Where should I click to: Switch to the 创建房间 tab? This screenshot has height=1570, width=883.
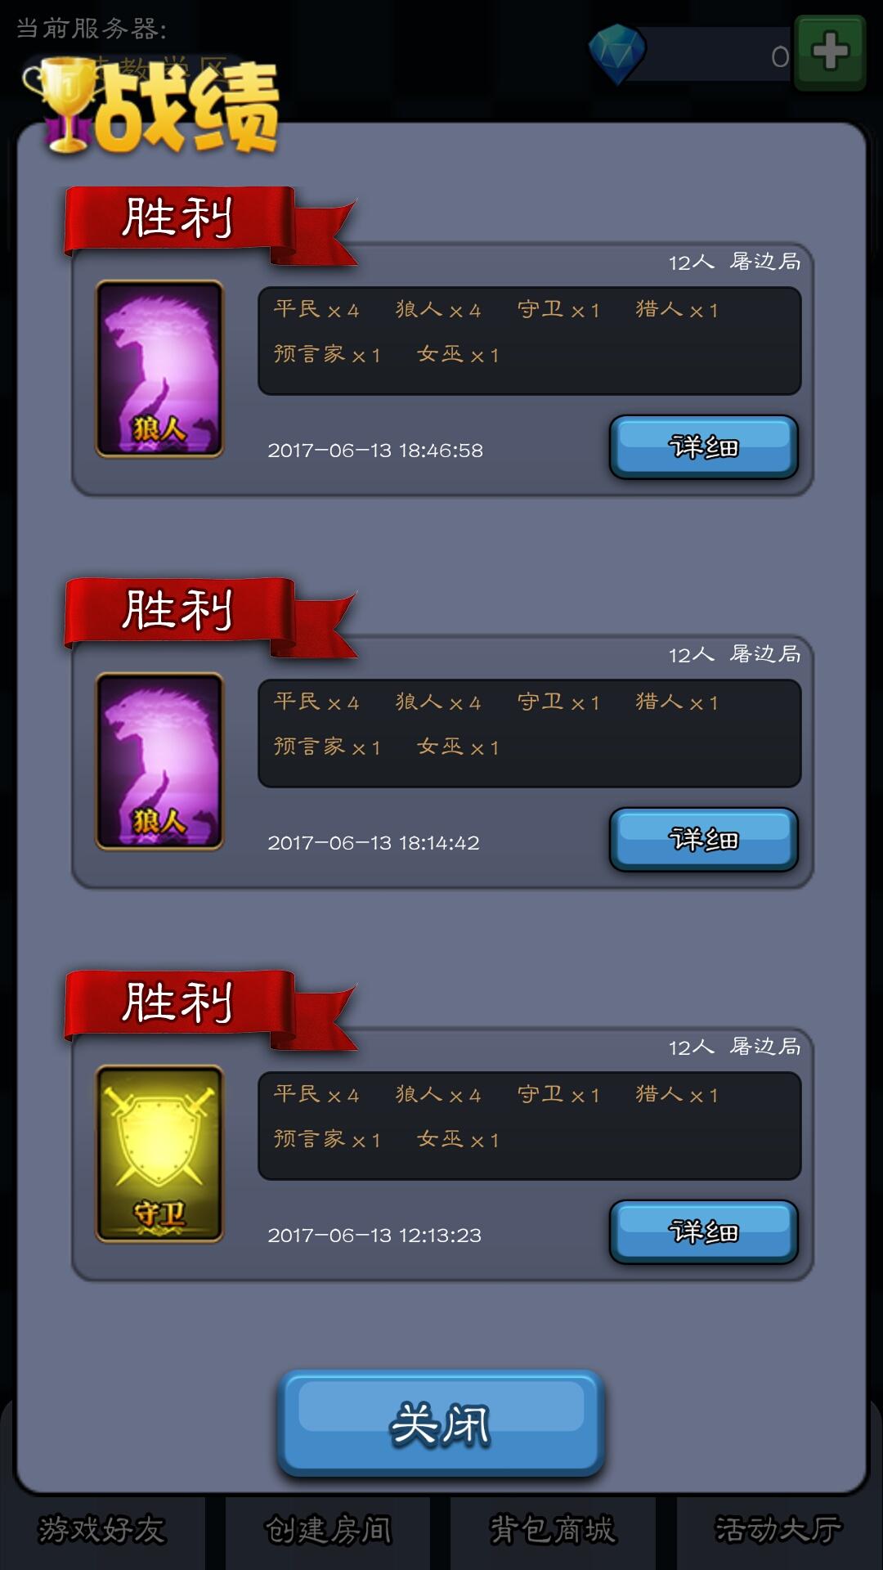(328, 1531)
